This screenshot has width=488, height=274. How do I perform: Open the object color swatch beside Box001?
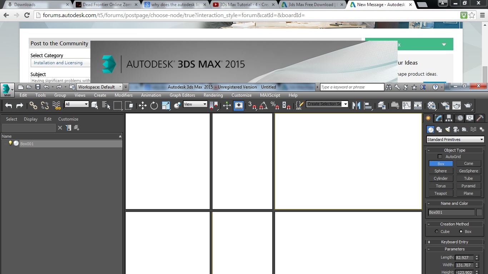click(x=479, y=212)
